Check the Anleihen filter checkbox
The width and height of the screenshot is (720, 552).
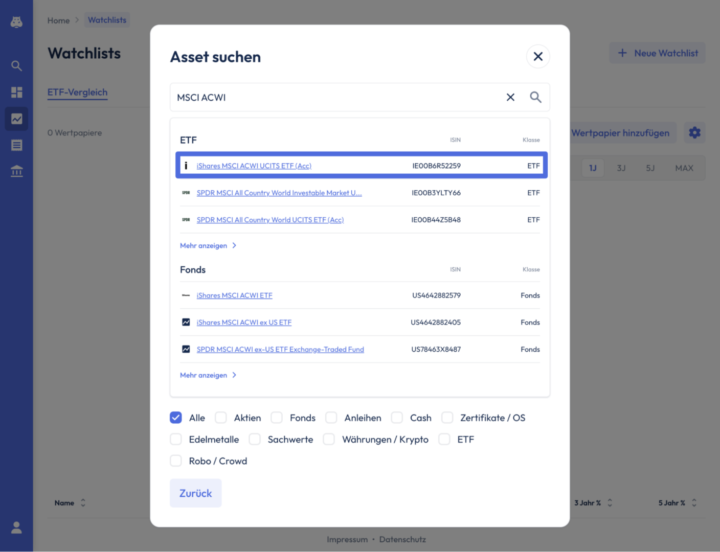(x=331, y=418)
